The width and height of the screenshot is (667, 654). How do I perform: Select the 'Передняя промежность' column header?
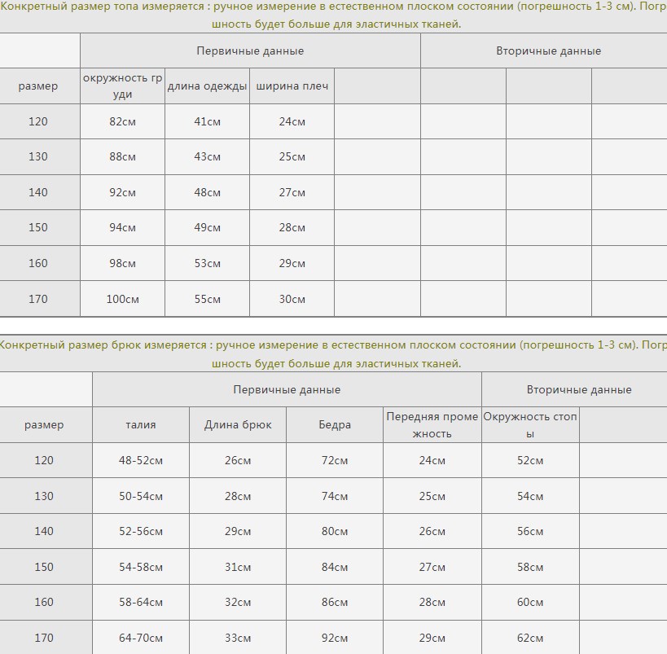point(432,424)
